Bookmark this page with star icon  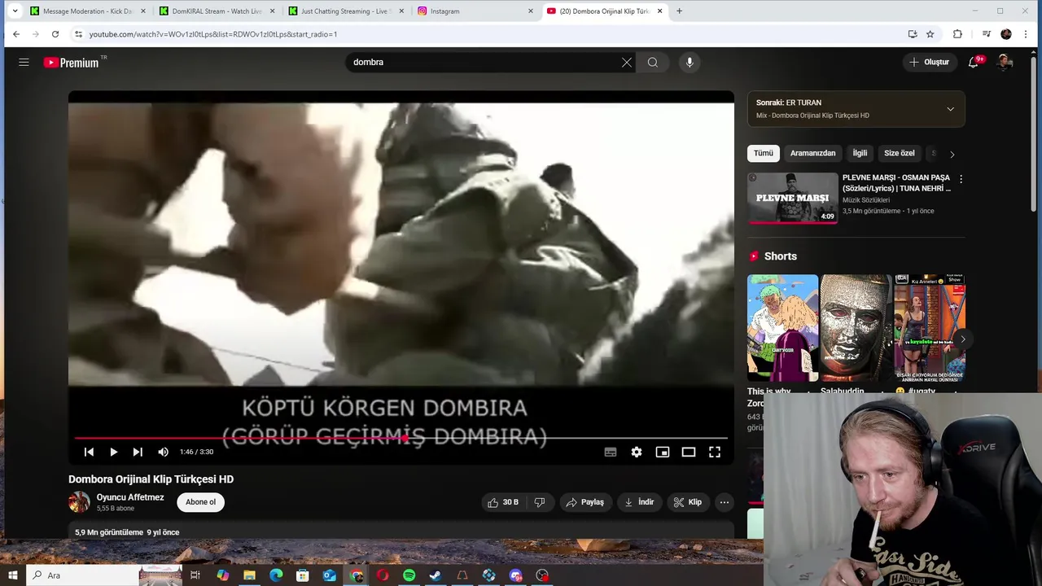click(930, 34)
